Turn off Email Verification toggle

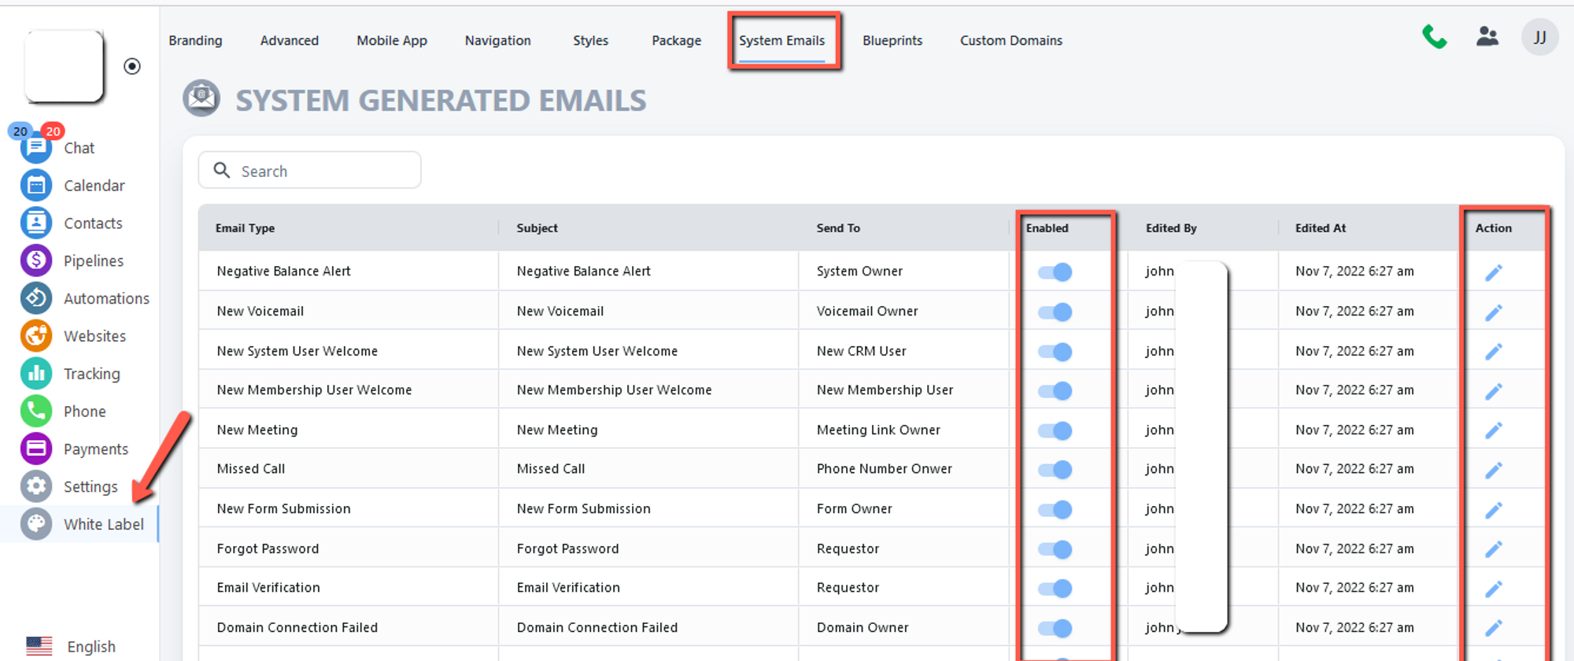pyautogui.click(x=1055, y=589)
